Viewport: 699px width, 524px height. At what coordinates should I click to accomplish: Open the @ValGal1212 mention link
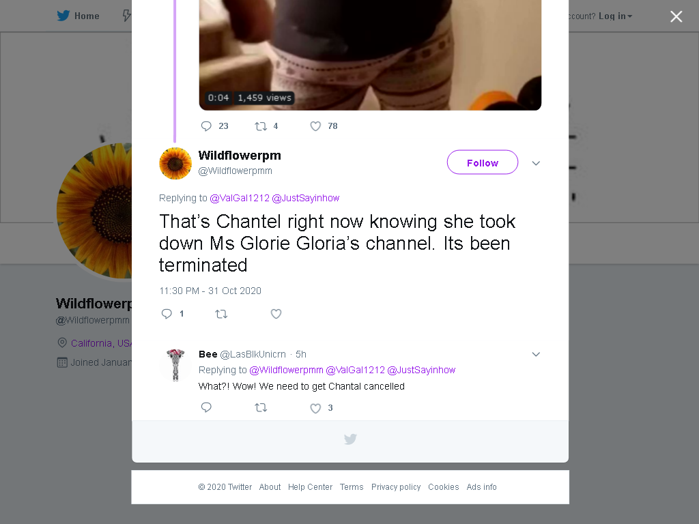point(240,198)
